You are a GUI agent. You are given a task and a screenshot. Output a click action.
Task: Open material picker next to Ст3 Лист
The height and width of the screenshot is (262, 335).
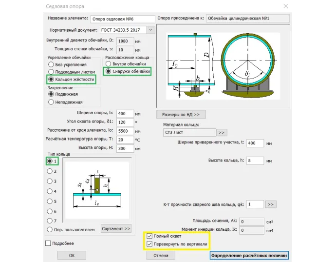222,132
